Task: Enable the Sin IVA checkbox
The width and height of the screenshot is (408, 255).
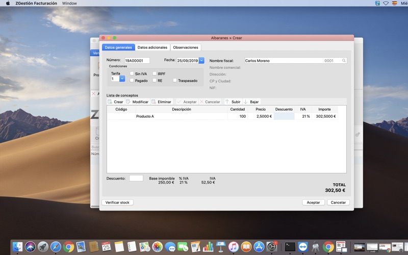Action: [132, 73]
